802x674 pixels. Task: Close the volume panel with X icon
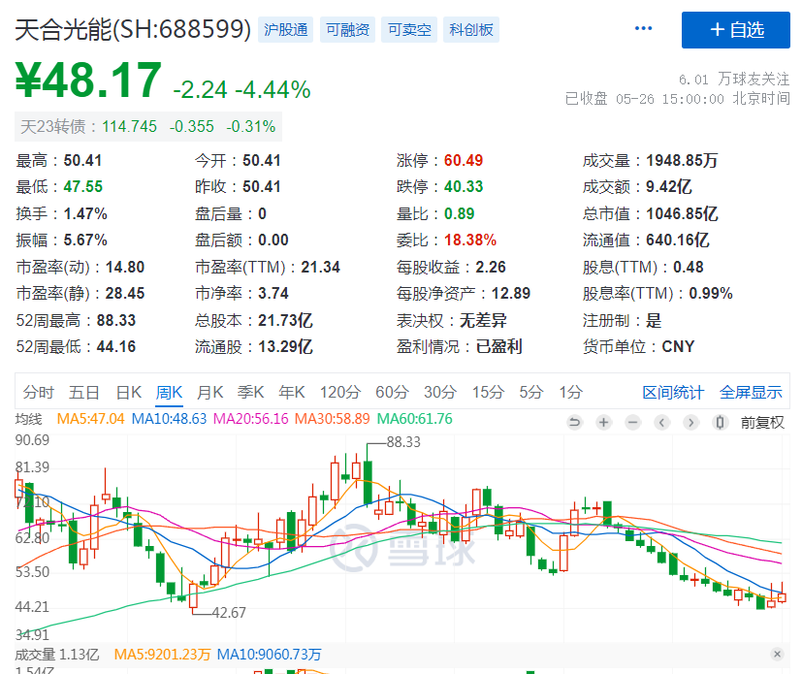pos(777,654)
